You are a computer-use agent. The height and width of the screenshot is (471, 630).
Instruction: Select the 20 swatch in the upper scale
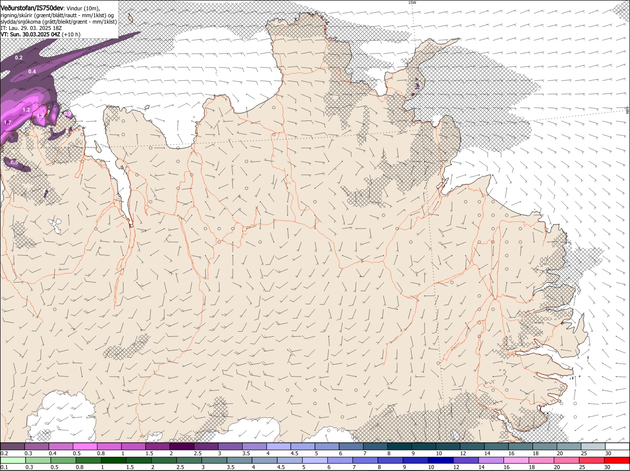coord(569,446)
